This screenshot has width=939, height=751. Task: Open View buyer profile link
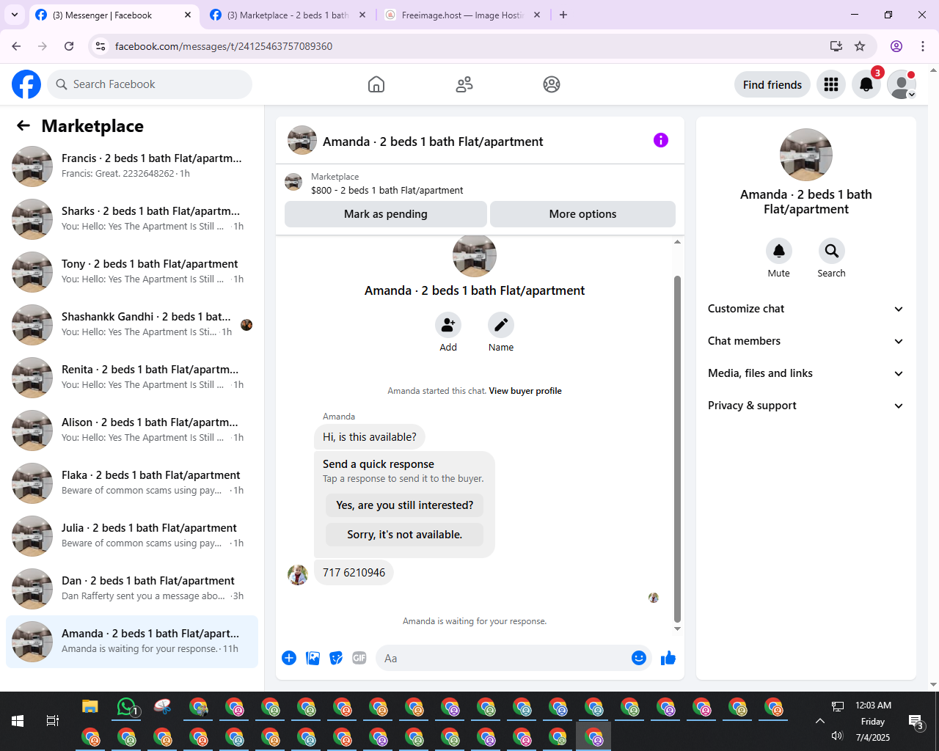tap(525, 391)
